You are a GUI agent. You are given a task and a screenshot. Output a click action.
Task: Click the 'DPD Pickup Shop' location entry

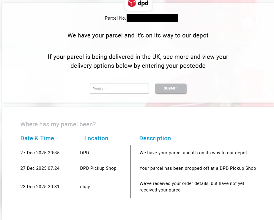click(x=98, y=168)
